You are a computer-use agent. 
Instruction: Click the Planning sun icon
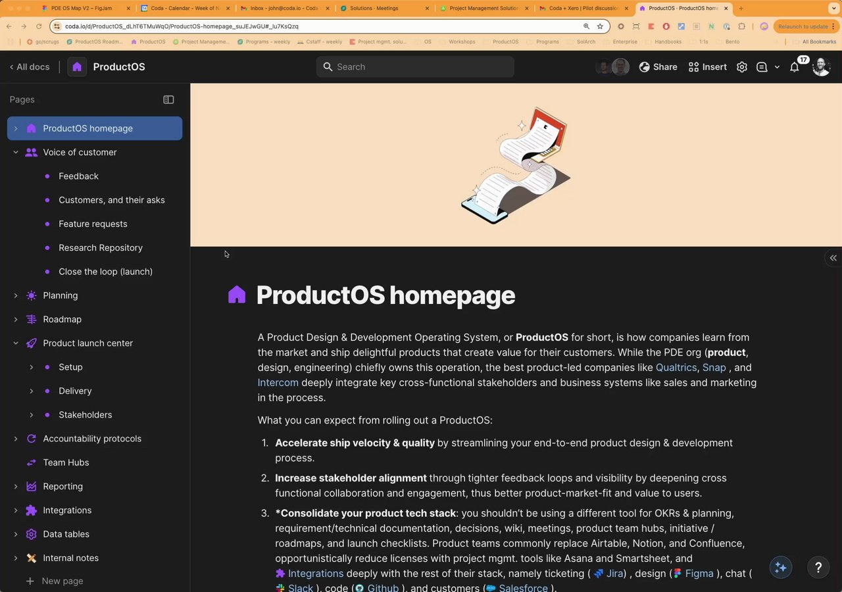point(31,295)
